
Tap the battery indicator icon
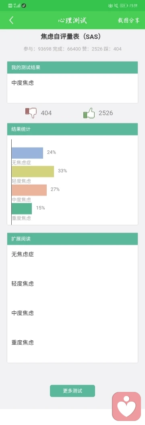point(124,5)
